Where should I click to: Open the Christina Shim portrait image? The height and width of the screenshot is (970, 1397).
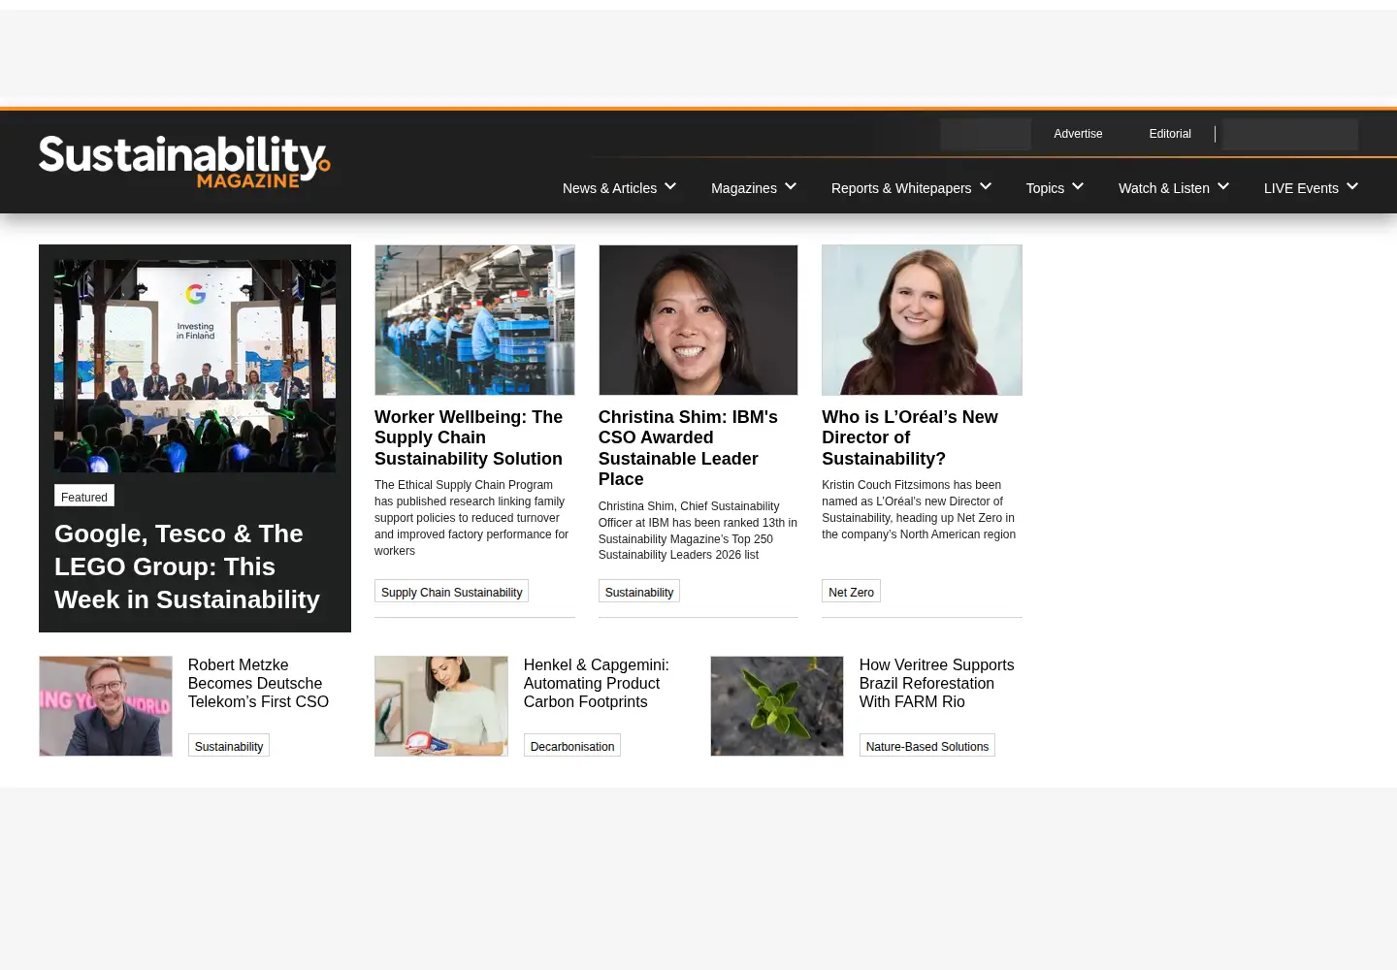coord(698,320)
